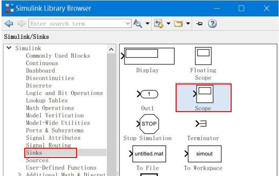Select the To File block icon
The image size is (279, 176).
pos(148,154)
